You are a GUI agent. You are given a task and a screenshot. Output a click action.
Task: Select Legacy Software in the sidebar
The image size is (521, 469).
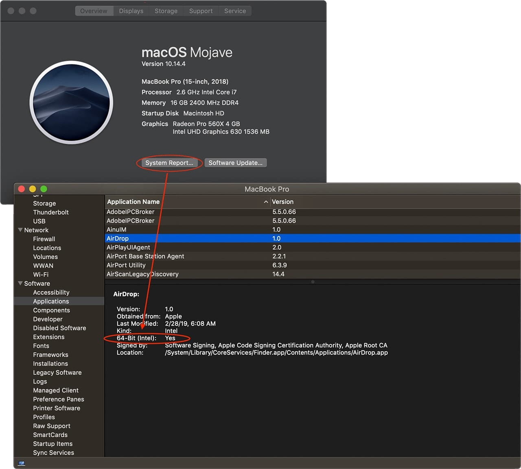57,373
